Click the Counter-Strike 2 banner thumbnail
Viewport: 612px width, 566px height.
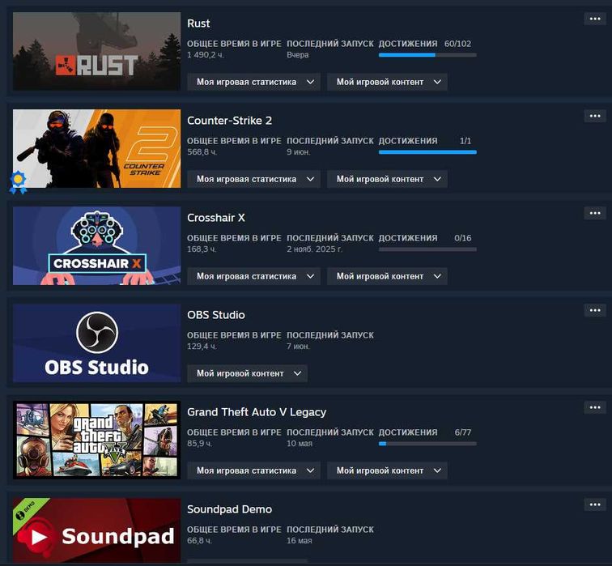pos(97,148)
